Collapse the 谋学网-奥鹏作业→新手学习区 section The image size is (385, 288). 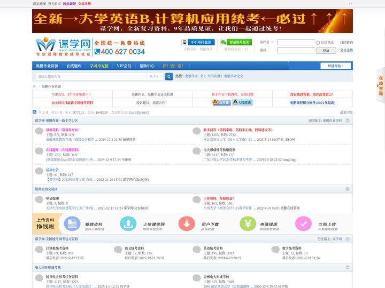coord(348,121)
